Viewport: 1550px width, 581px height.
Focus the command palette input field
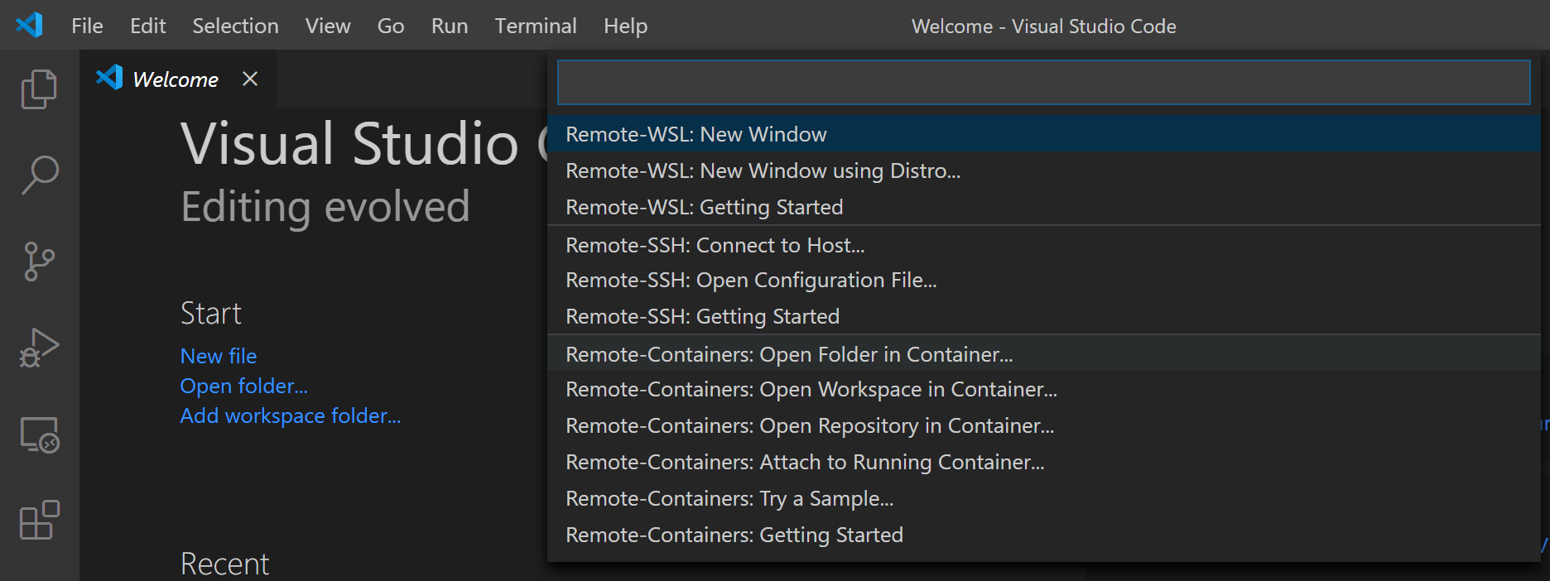tap(1043, 82)
